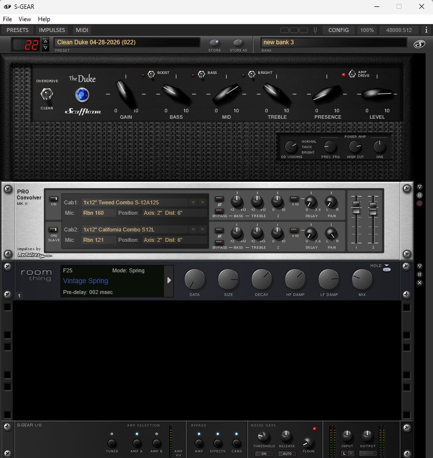
Task: Click noise gate ON button
Action: point(264,454)
